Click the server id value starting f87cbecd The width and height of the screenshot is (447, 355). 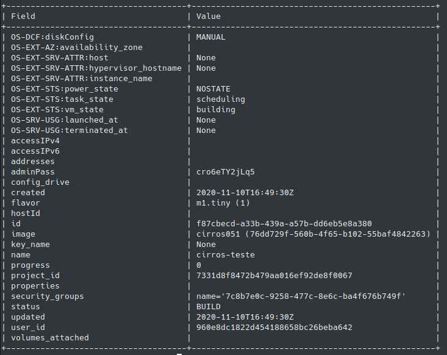[284, 224]
